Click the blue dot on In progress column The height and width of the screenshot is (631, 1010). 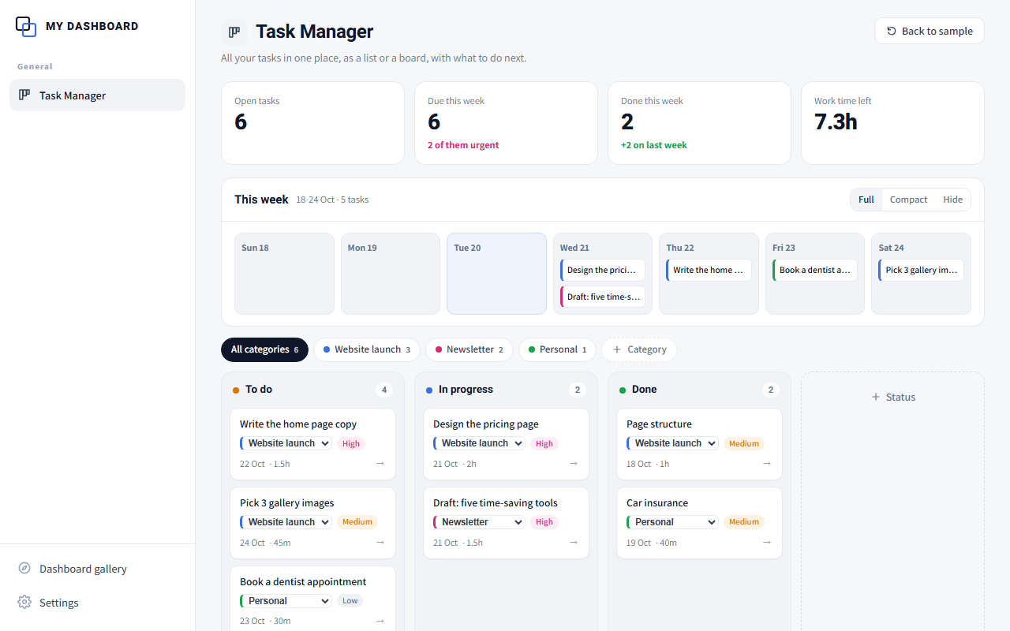point(429,390)
